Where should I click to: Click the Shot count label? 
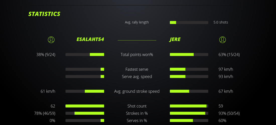(x=137, y=106)
